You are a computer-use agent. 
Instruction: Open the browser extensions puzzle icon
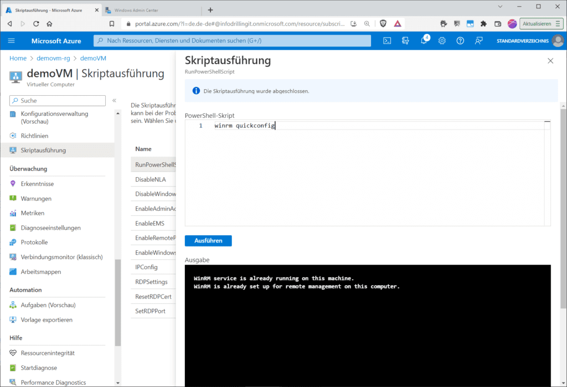coord(483,24)
